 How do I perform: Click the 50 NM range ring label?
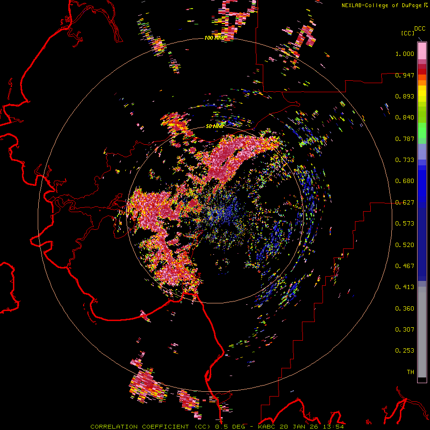[215, 126]
